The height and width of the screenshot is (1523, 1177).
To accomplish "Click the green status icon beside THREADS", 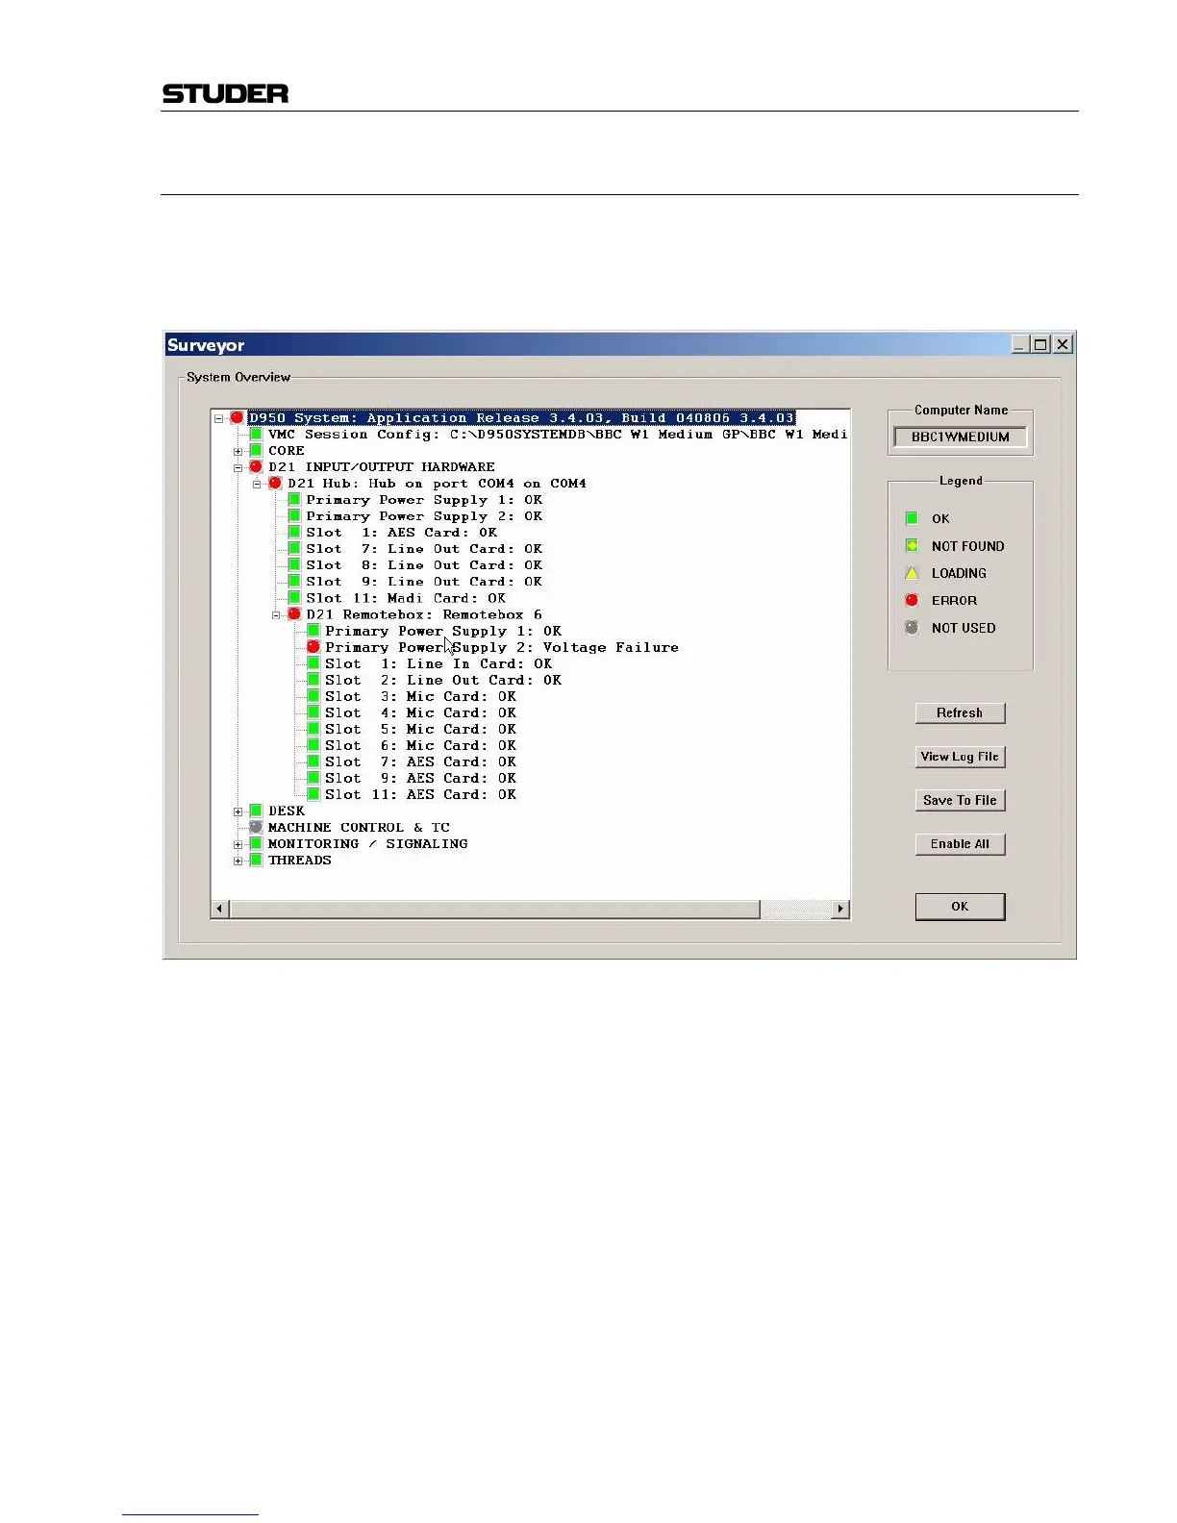I will click(256, 860).
